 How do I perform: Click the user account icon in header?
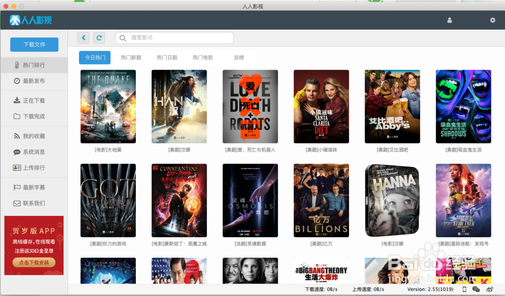(449, 20)
